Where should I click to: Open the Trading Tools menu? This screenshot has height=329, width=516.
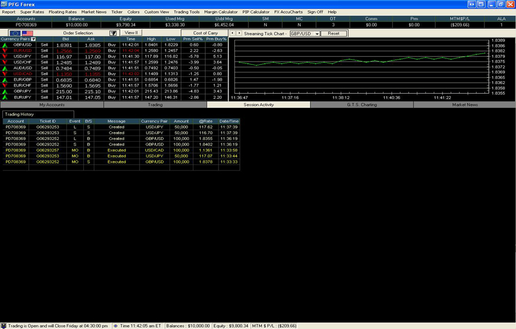(x=186, y=12)
